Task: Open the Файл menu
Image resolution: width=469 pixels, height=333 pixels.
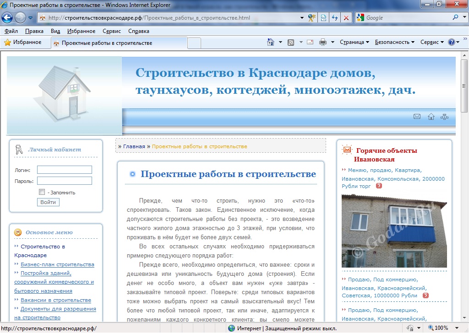Action: [11, 31]
